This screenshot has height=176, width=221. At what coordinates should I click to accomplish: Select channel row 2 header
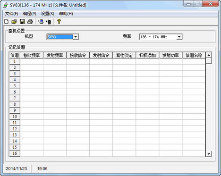15,67
